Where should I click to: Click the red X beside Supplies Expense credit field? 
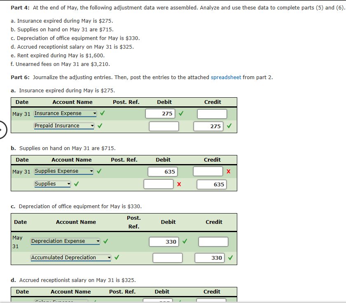tap(228, 171)
